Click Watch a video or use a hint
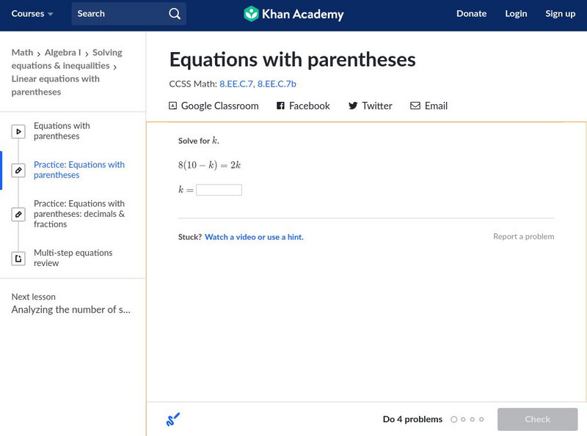587x436 pixels. [x=255, y=237]
